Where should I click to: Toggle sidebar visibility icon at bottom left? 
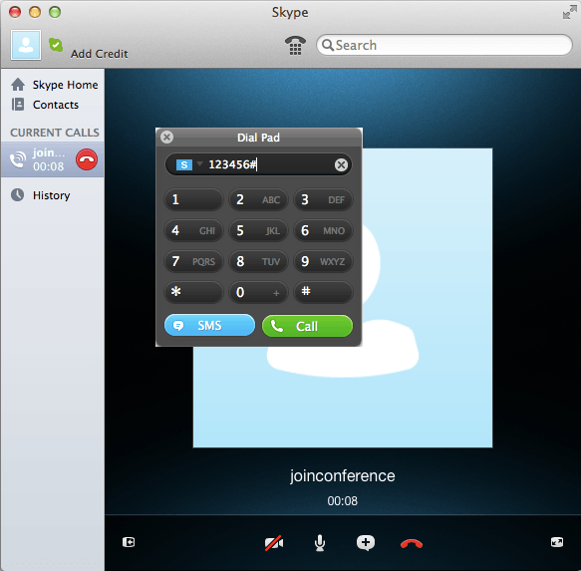(129, 542)
